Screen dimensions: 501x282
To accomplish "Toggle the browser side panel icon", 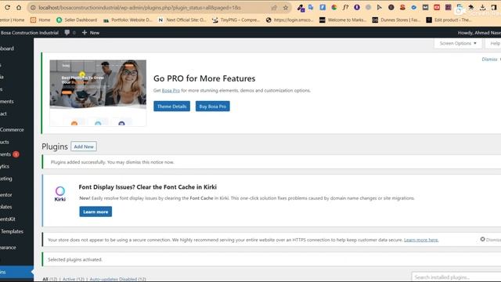I will [x=494, y=7].
